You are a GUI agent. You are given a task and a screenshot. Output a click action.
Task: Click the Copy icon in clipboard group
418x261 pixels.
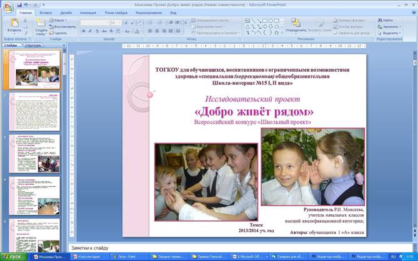click(26, 27)
